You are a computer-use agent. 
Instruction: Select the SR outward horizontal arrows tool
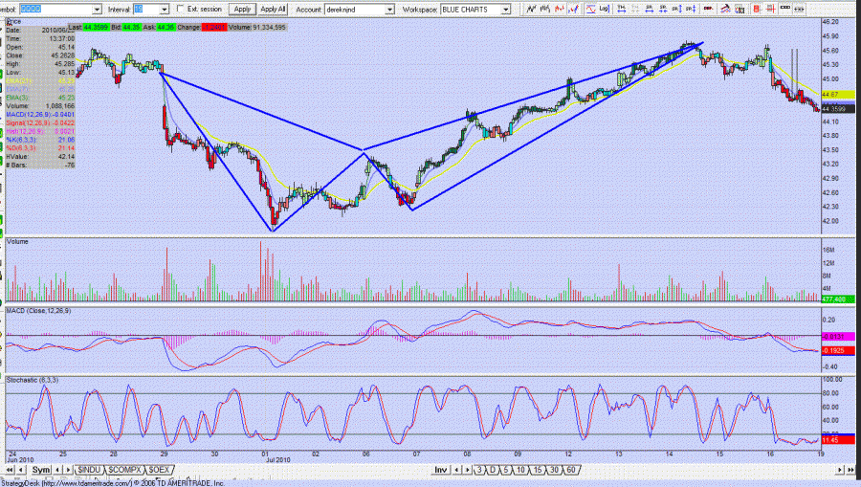649,9
